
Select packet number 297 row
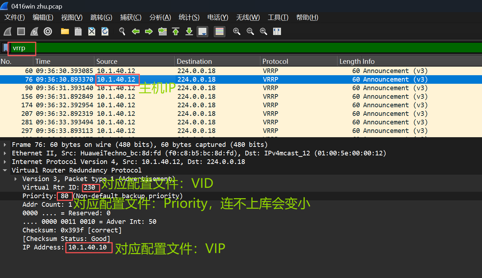pyautogui.click(x=241, y=131)
